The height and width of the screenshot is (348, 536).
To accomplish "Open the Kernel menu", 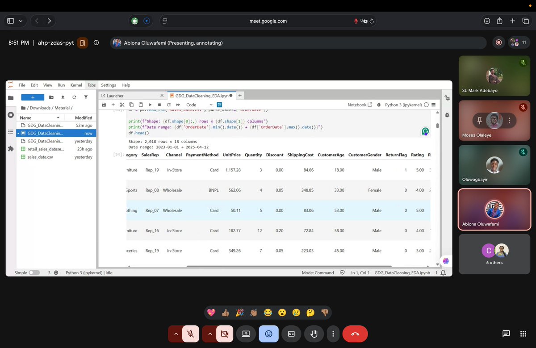I will point(76,85).
